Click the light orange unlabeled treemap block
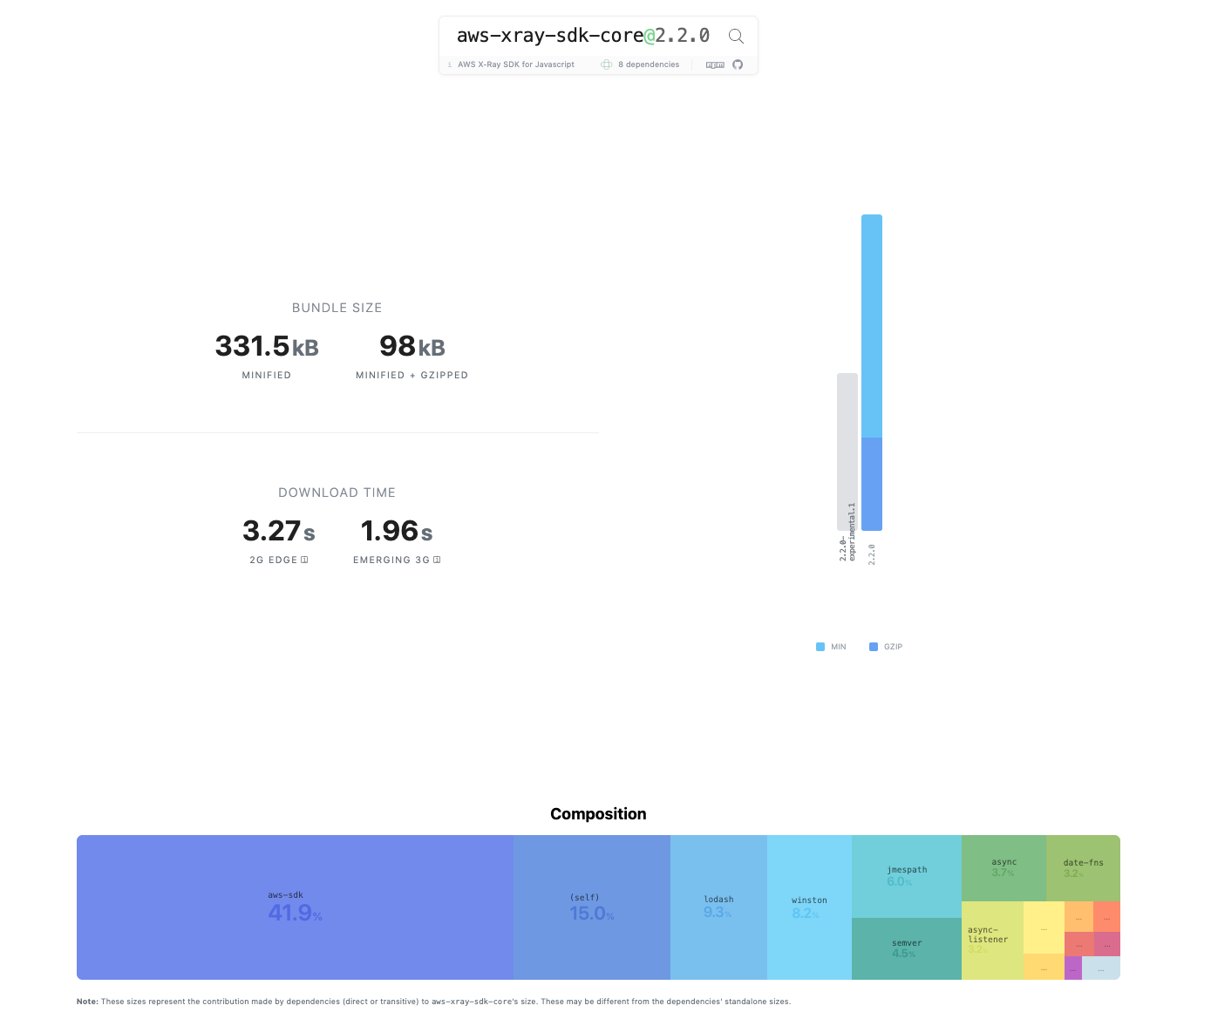The image size is (1211, 1019). (x=1078, y=916)
